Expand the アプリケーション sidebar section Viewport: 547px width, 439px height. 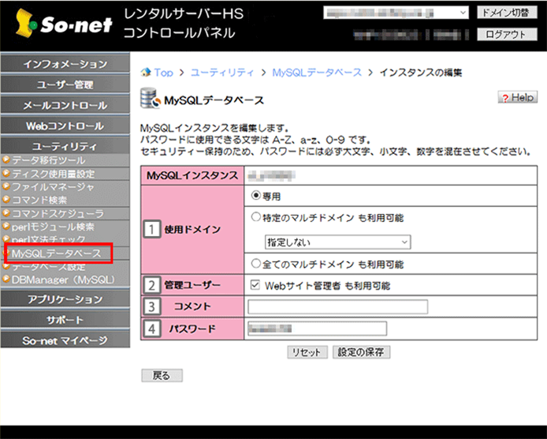click(65, 299)
